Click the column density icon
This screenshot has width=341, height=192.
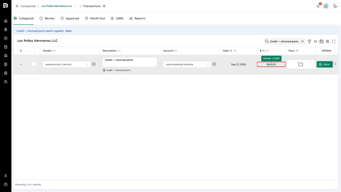coord(315,41)
